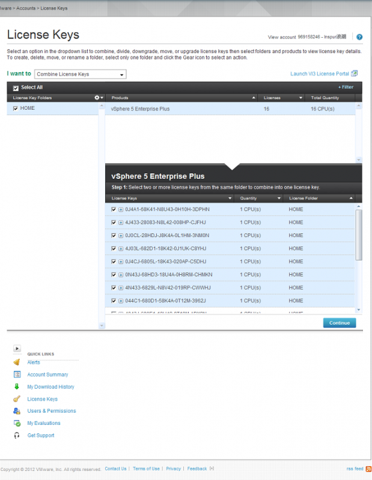The image size is (372, 480).
Task: Expand details for key 4J433-28083-N8L42-008HP-CJFHJ
Action: tap(121, 223)
